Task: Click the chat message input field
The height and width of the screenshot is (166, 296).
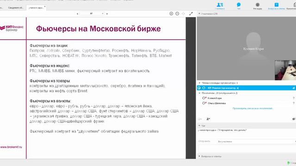Action: pyautogui.click(x=247, y=148)
